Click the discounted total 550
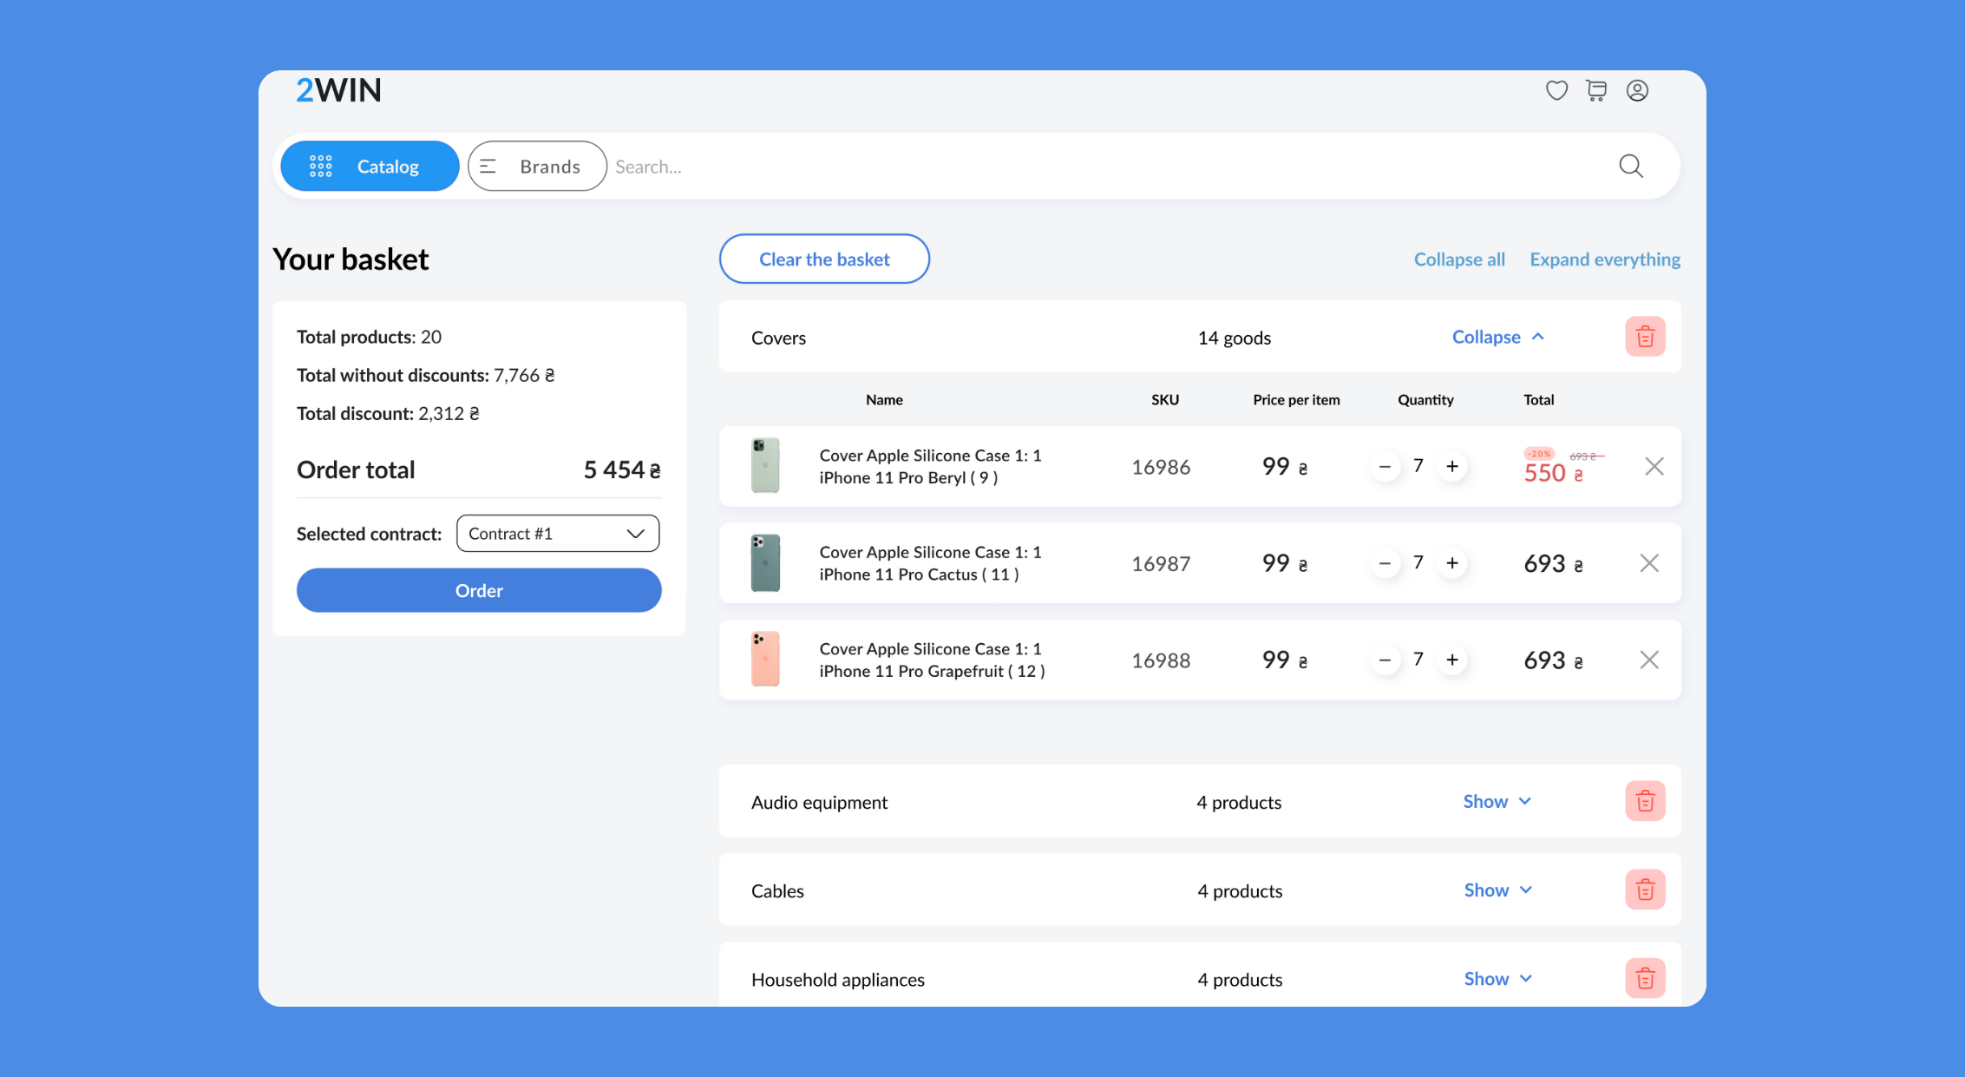The width and height of the screenshot is (1965, 1077). [x=1553, y=473]
